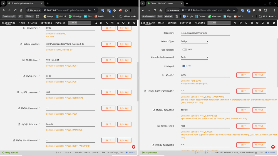This screenshot has height=156, width=278.
Task: Turn off Privileged switch
Action: click(x=185, y=66)
